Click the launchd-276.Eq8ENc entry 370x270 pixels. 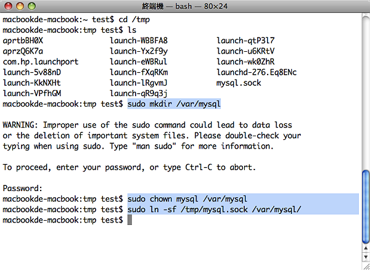(x=257, y=72)
